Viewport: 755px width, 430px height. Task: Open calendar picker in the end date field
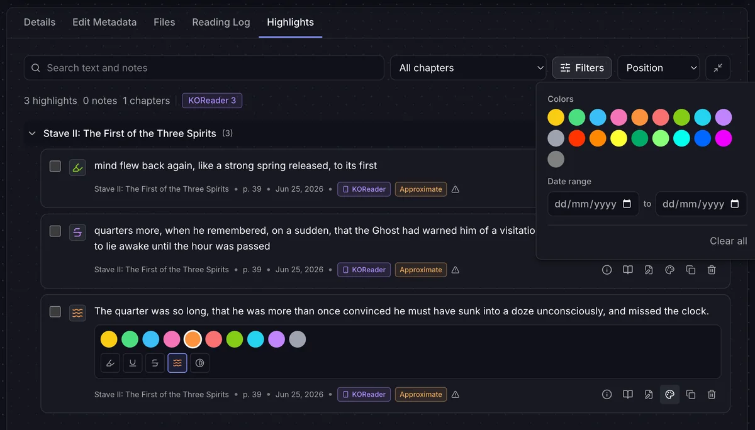tap(735, 204)
